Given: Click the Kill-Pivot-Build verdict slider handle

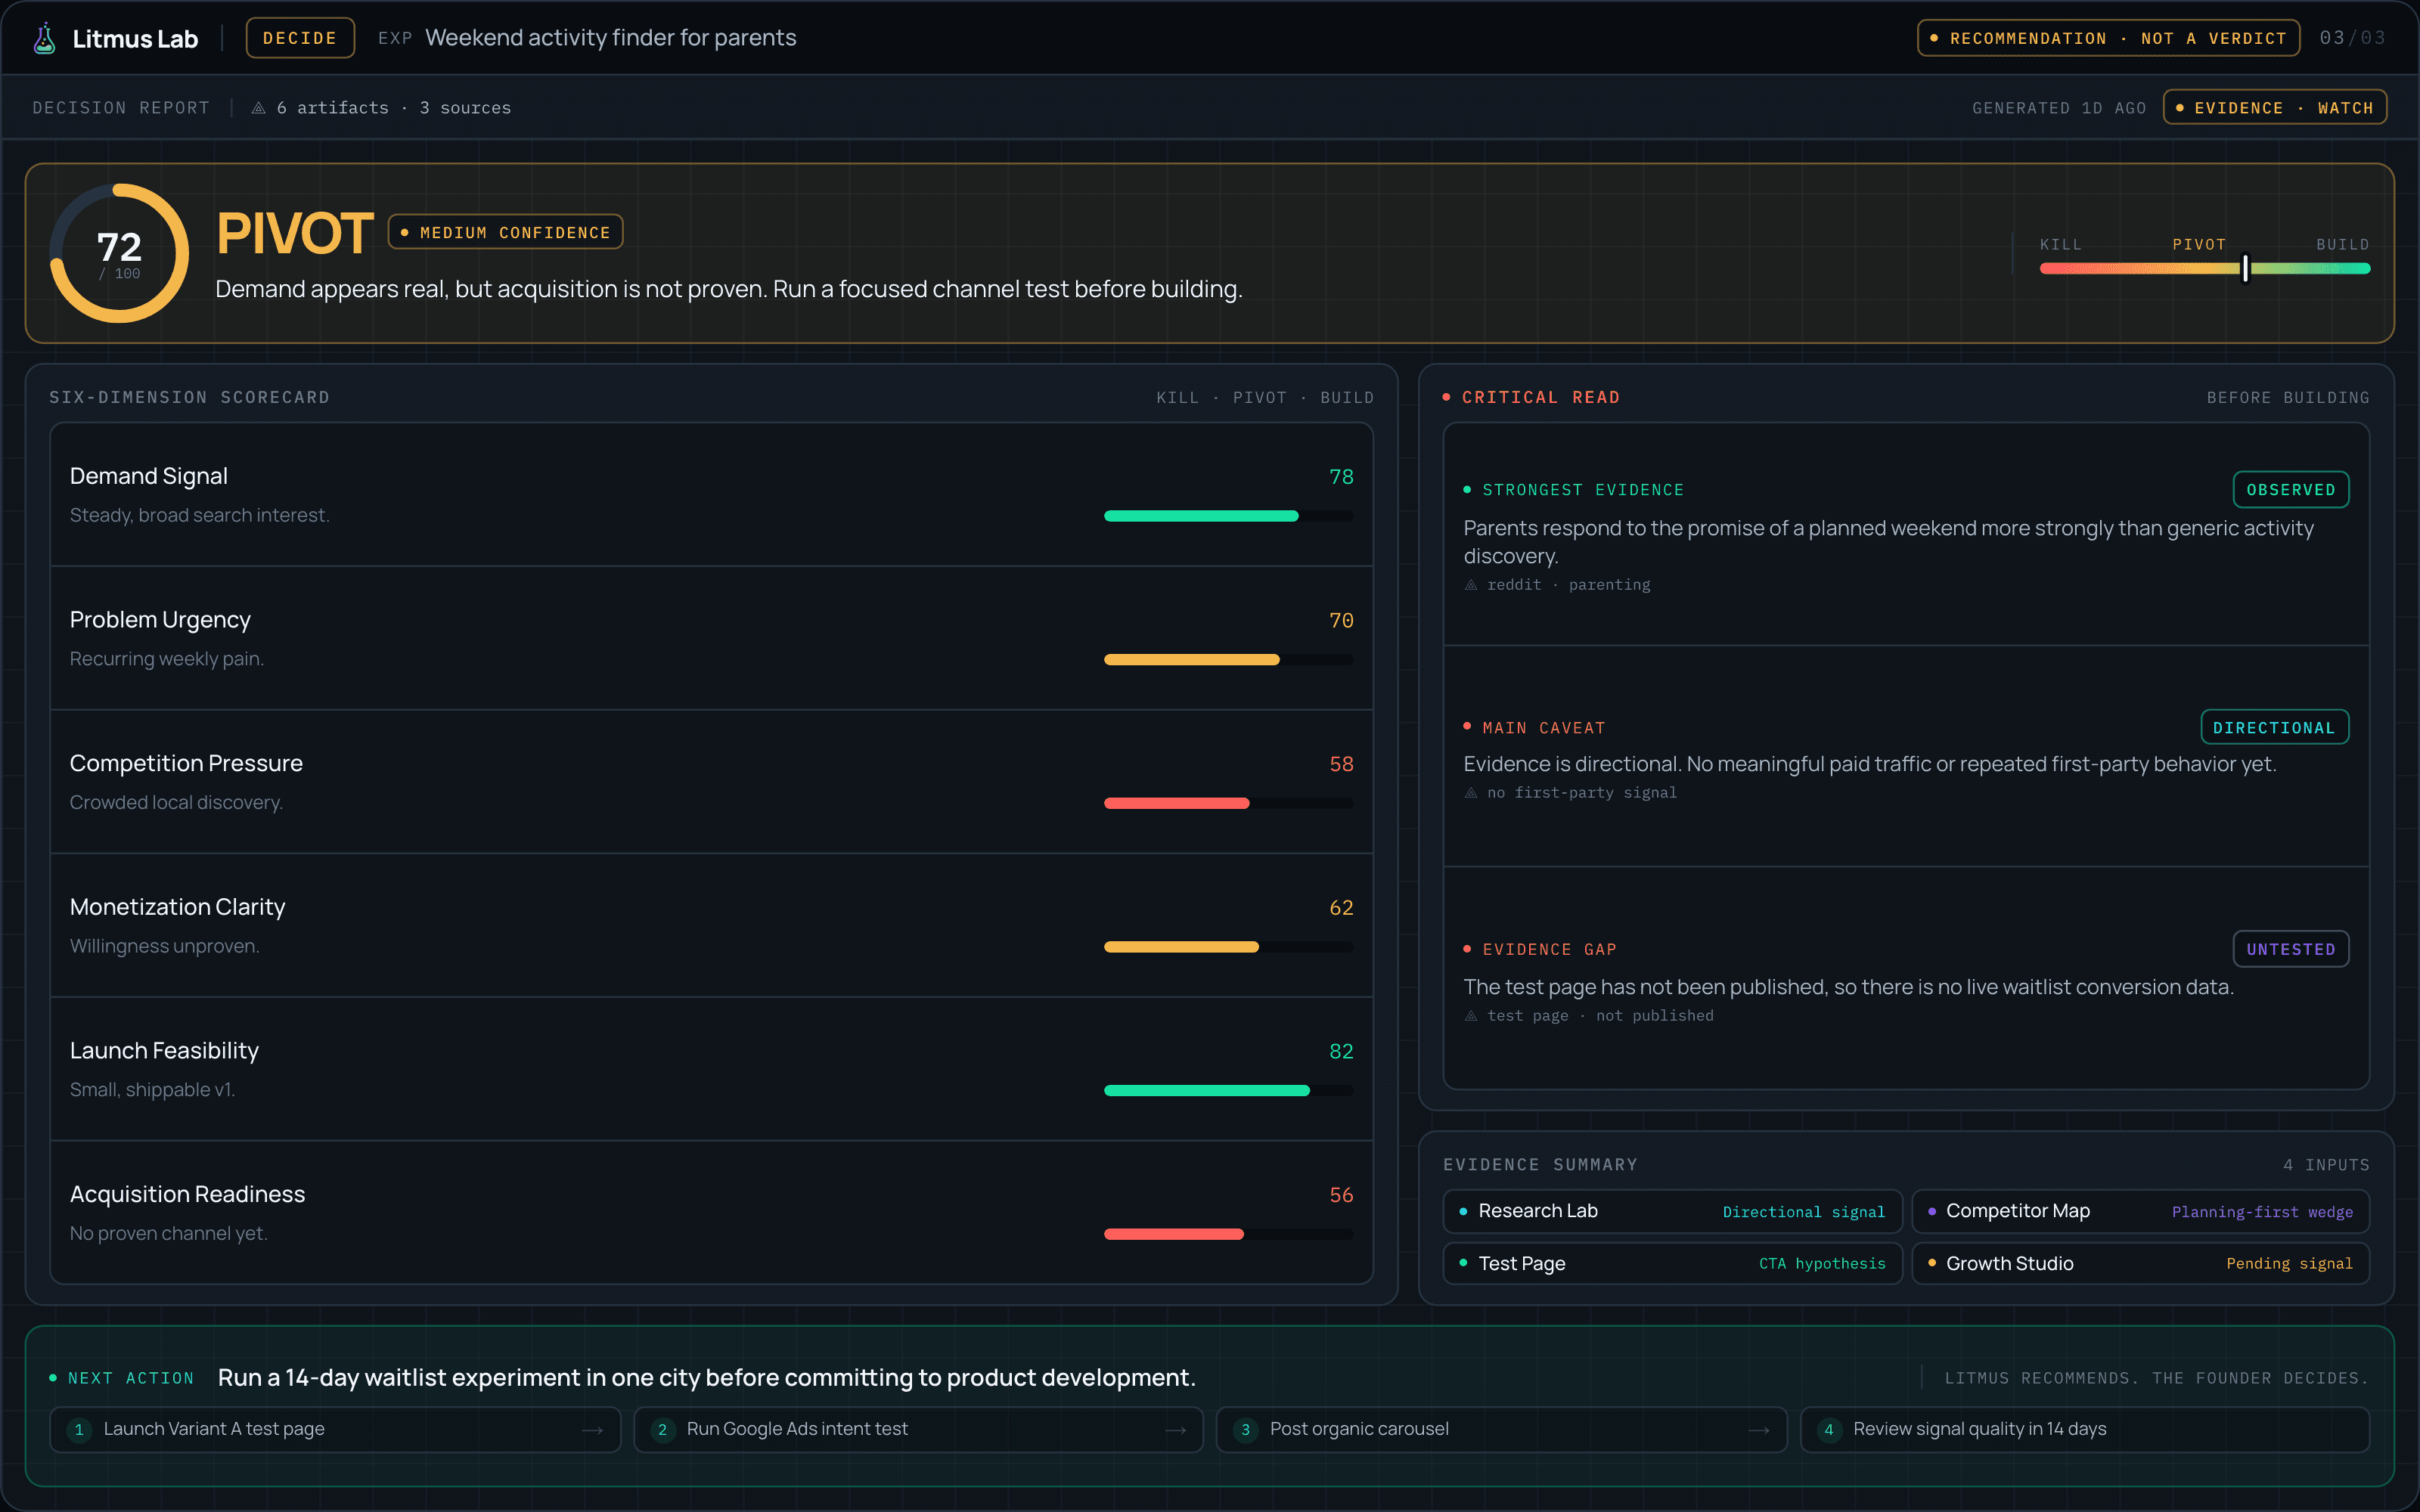Looking at the screenshot, I should pos(2245,268).
